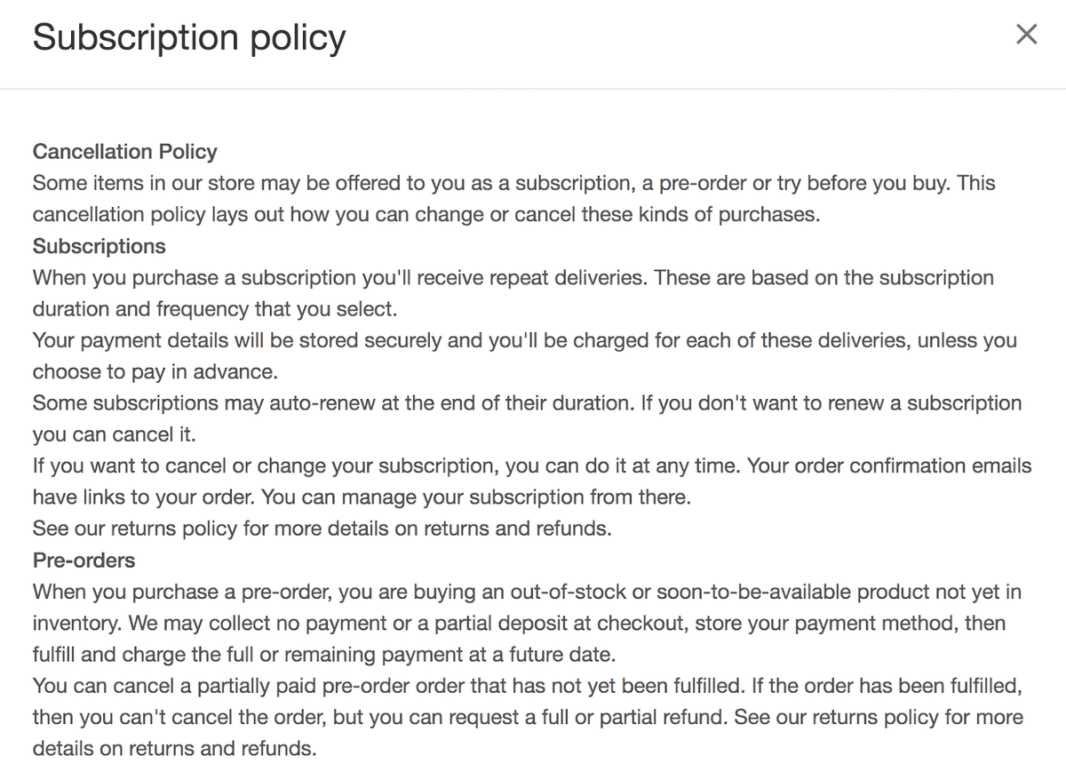Image resolution: width=1066 pixels, height=764 pixels.
Task: Click the line starting 'When you purchase a pre-order'
Action: point(527,592)
